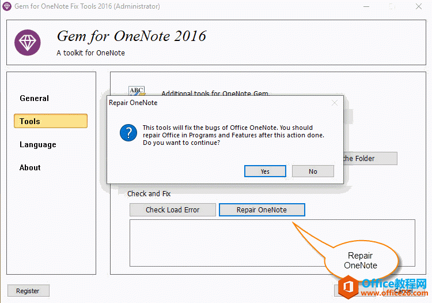Minimize the Gem Fix Tools window
Screen dimensions: 432x303
click(x=366, y=6)
